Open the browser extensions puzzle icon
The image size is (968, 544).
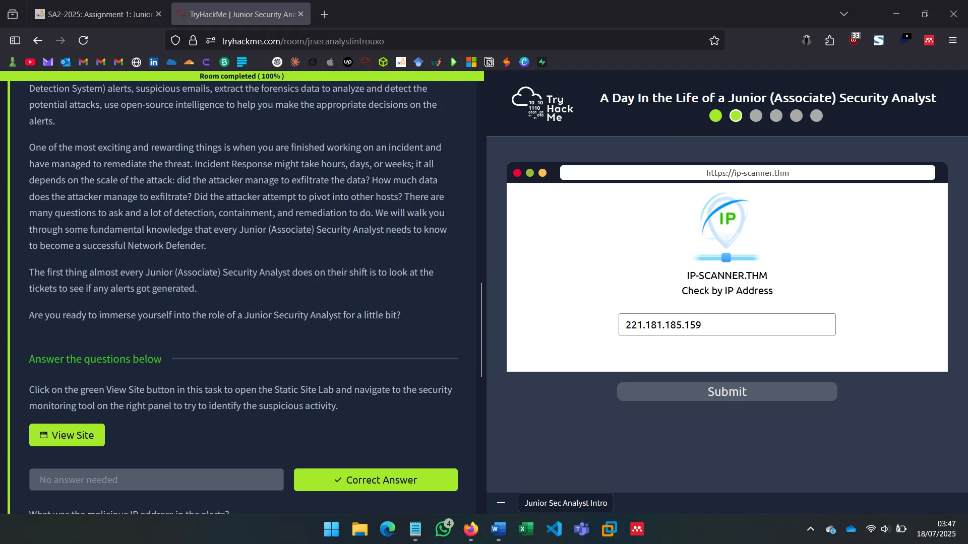pyautogui.click(x=830, y=40)
